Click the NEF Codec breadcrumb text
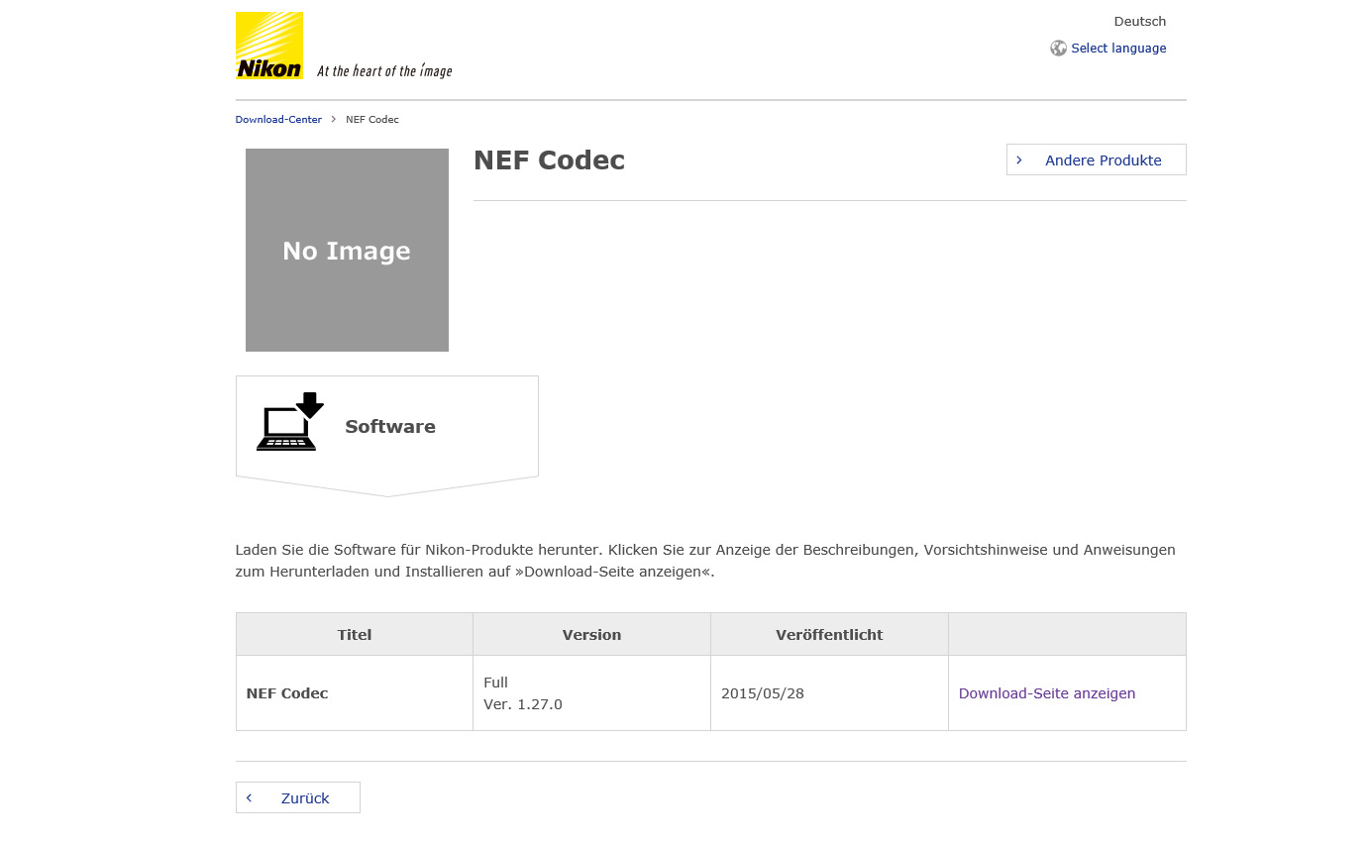Screen dimensions: 1370x843 pos(372,119)
